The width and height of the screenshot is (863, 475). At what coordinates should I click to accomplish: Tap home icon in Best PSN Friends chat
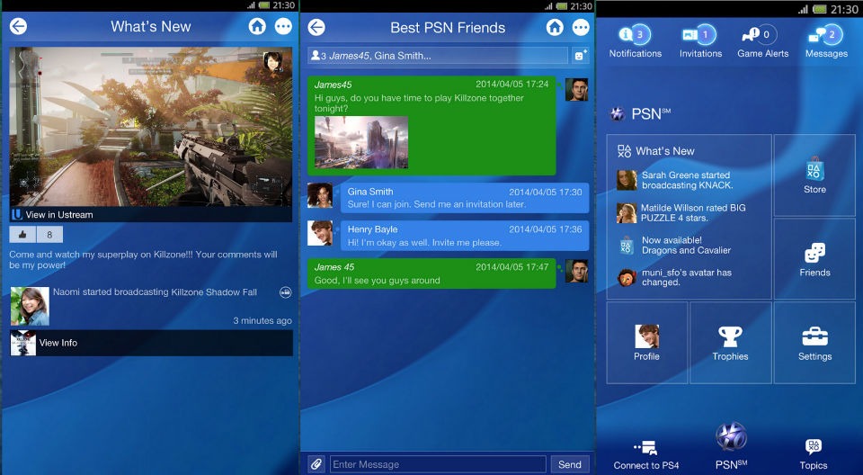[x=555, y=27]
